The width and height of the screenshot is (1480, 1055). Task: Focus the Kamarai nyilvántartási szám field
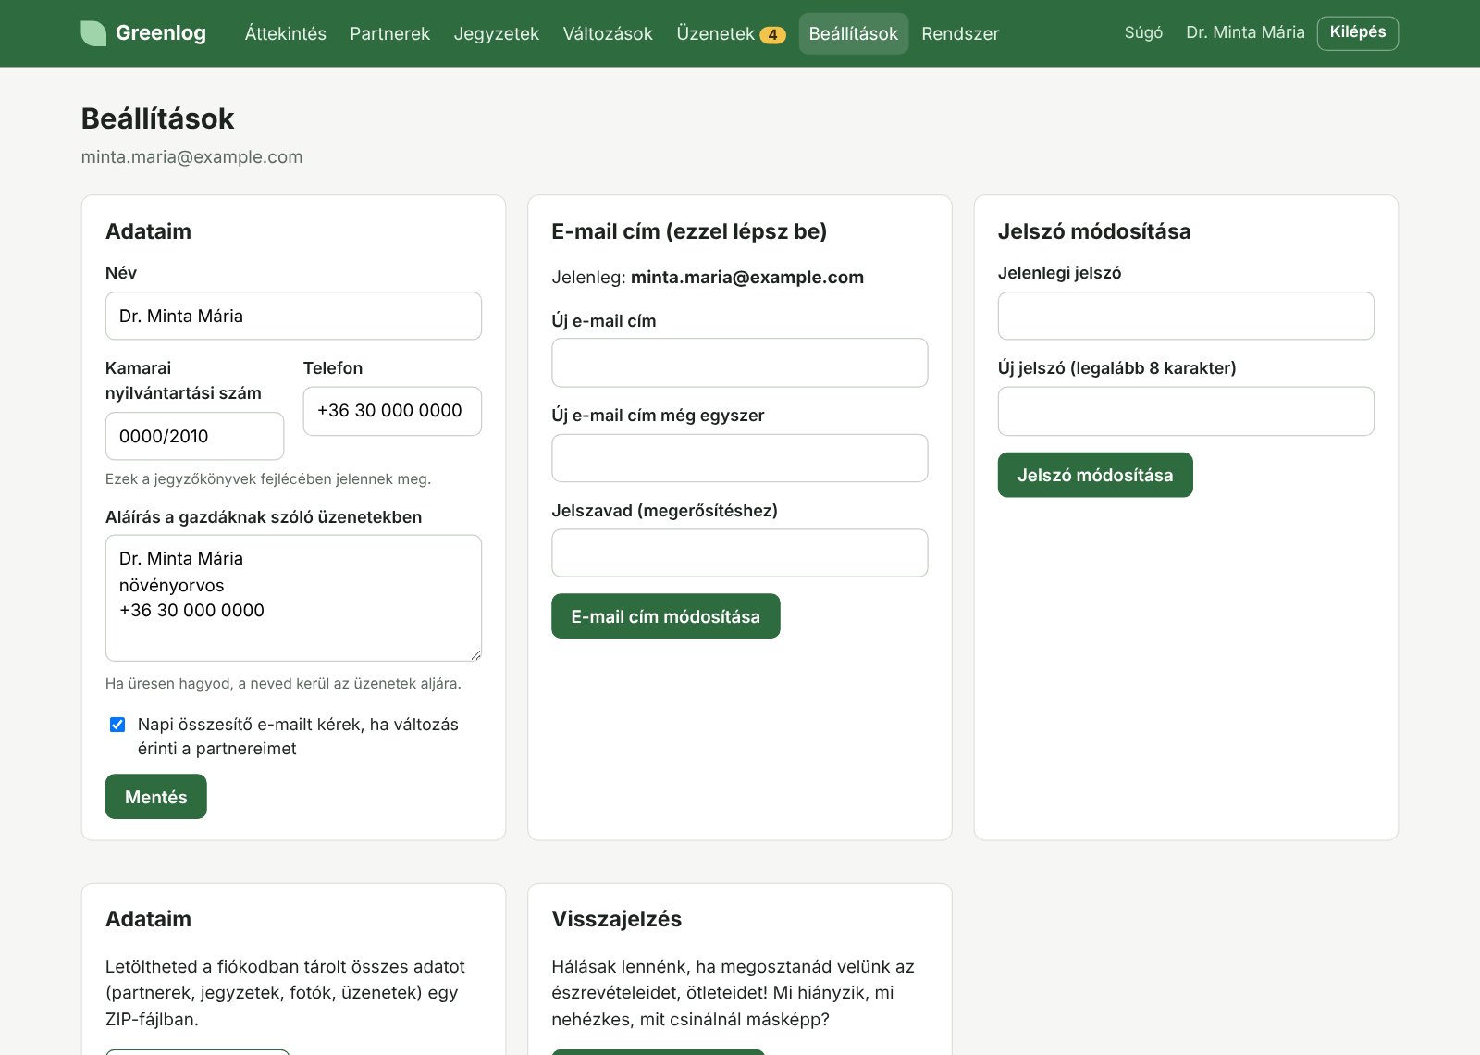pos(194,436)
